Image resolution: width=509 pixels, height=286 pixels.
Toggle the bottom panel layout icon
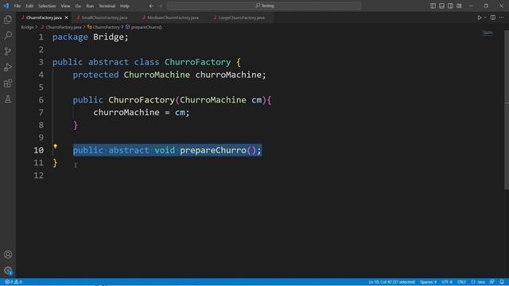(x=441, y=6)
